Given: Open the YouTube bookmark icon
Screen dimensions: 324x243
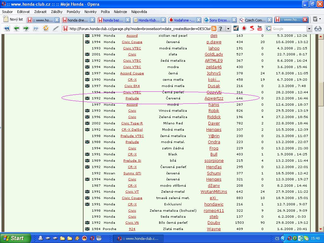Looking at the screenshot, I should point(260,28).
